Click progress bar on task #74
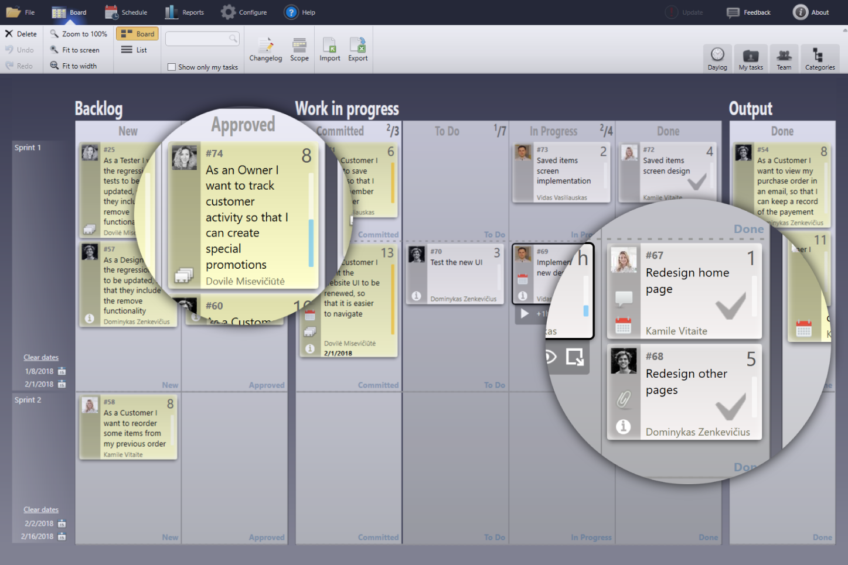Viewport: 848px width, 565px height. [311, 220]
